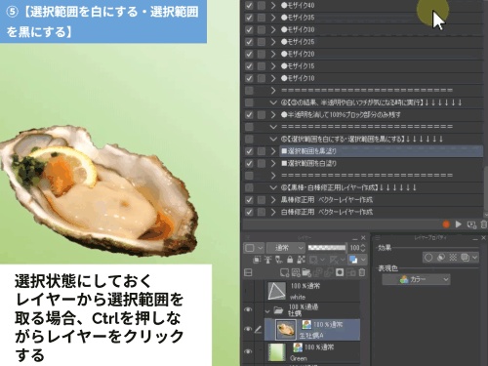Click the clip to layer below icon

[257, 260]
